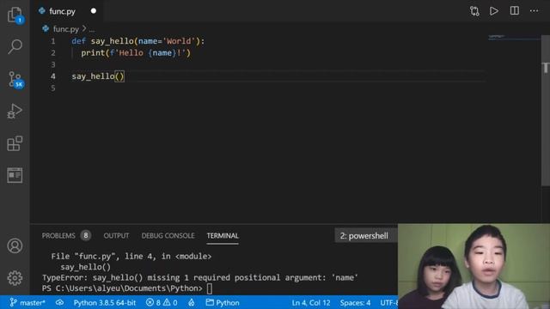
Task: Switch to the OUTPUT panel tab
Action: point(116,236)
